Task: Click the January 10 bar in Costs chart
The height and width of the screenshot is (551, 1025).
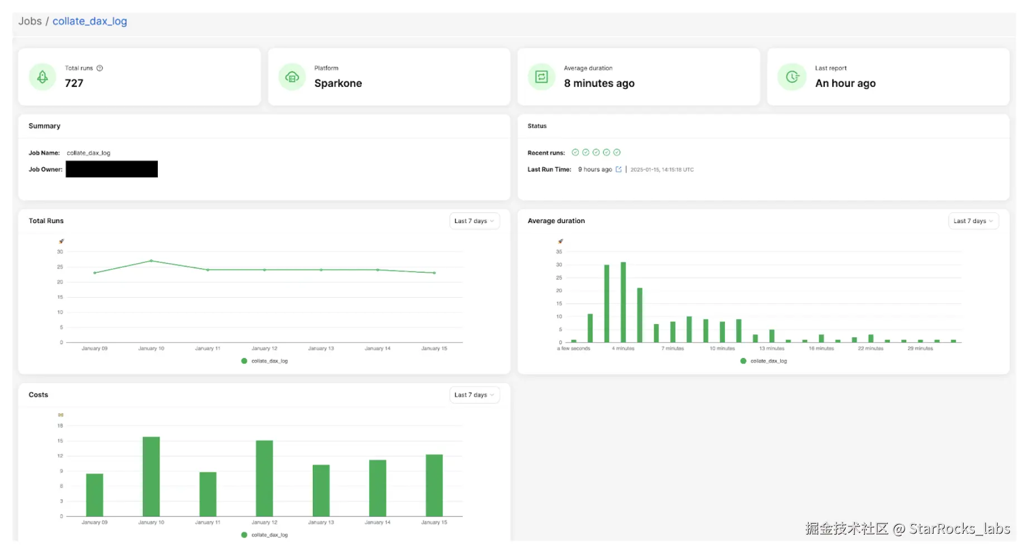Action: click(151, 476)
